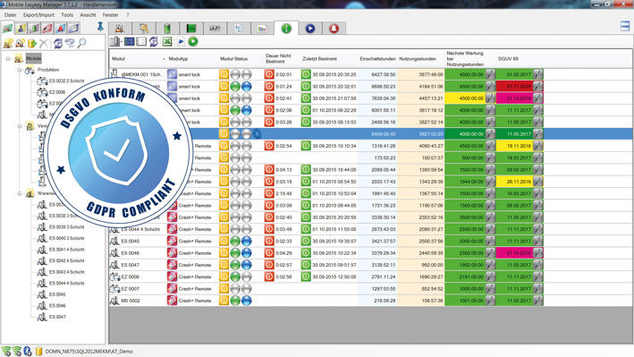Viewport: 634px width, 357px height.
Task: Select ES 0040 3 Schicht in tree
Action: tap(66, 238)
